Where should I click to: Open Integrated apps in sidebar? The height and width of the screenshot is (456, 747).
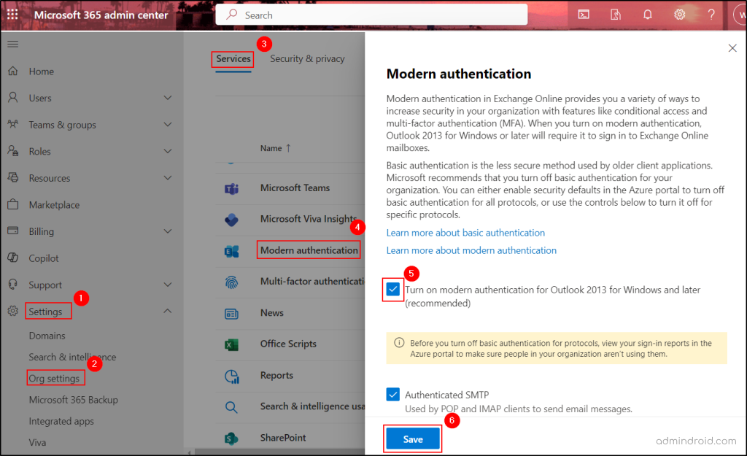(x=61, y=421)
